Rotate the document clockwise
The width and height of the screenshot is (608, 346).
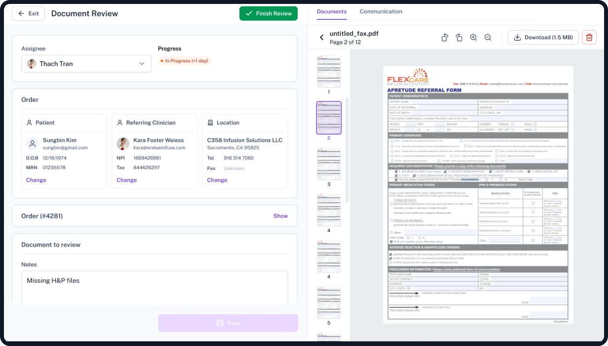(459, 37)
